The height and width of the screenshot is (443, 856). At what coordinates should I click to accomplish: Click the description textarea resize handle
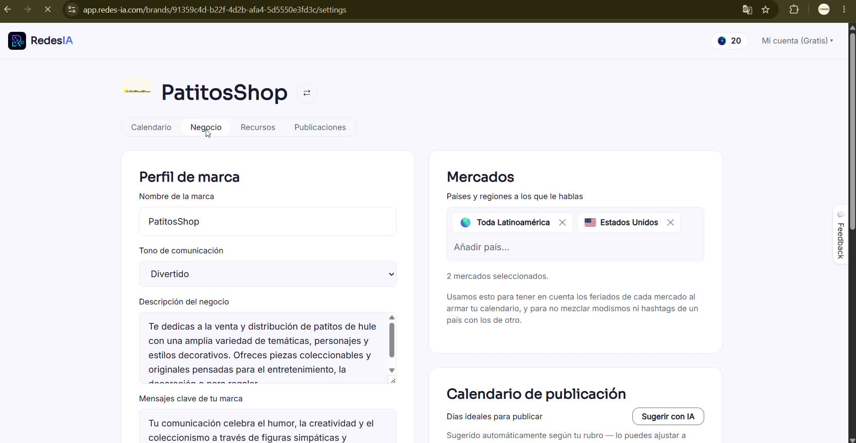pyautogui.click(x=393, y=380)
